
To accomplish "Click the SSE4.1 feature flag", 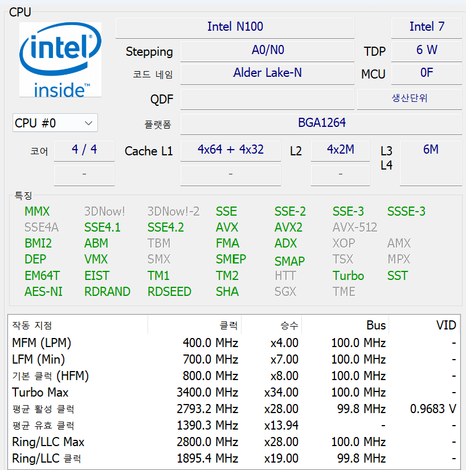I will point(102,228).
